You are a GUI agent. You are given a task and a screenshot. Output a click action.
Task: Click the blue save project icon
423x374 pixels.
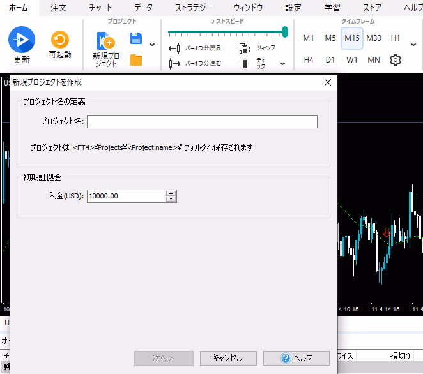point(135,40)
